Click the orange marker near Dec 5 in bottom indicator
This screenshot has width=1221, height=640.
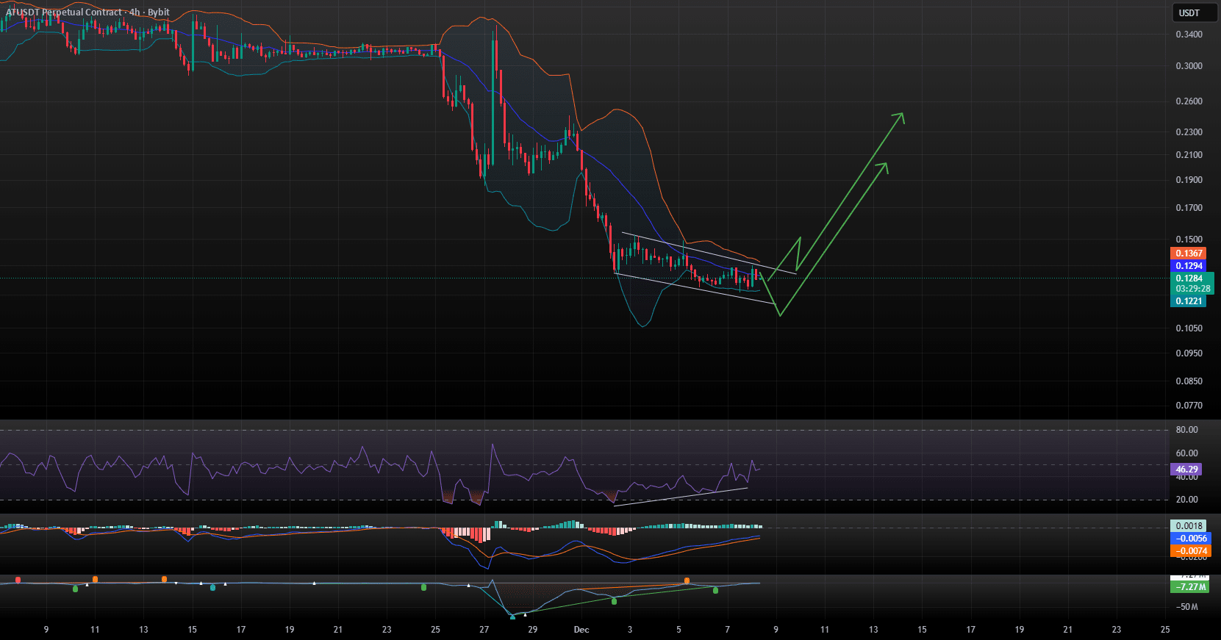(x=687, y=580)
